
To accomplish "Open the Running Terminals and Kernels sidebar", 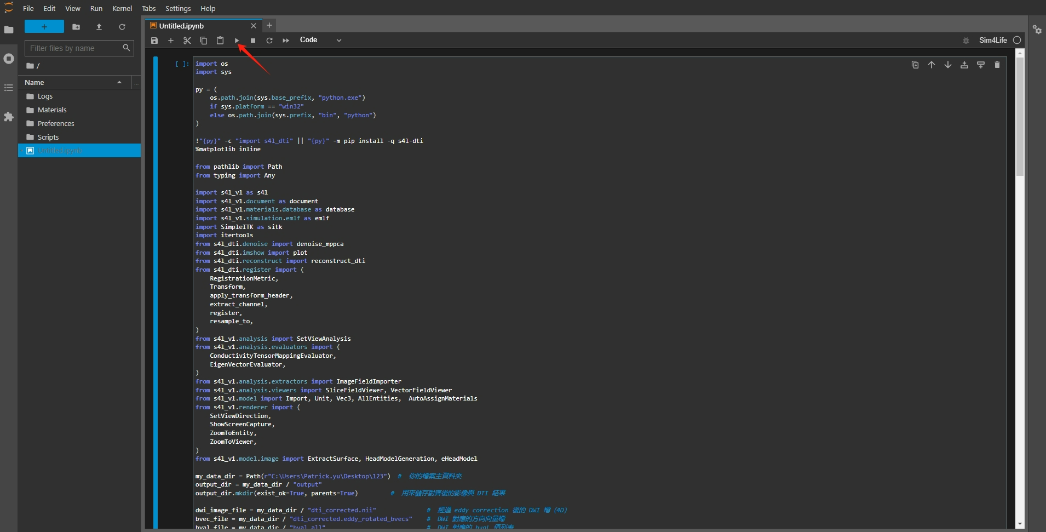I will tap(9, 59).
